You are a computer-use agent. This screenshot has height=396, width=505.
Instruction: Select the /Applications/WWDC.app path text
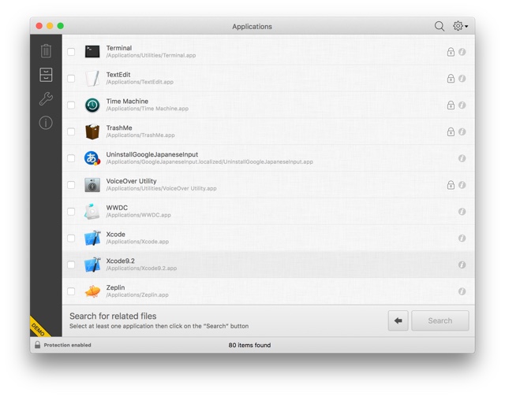pos(139,215)
